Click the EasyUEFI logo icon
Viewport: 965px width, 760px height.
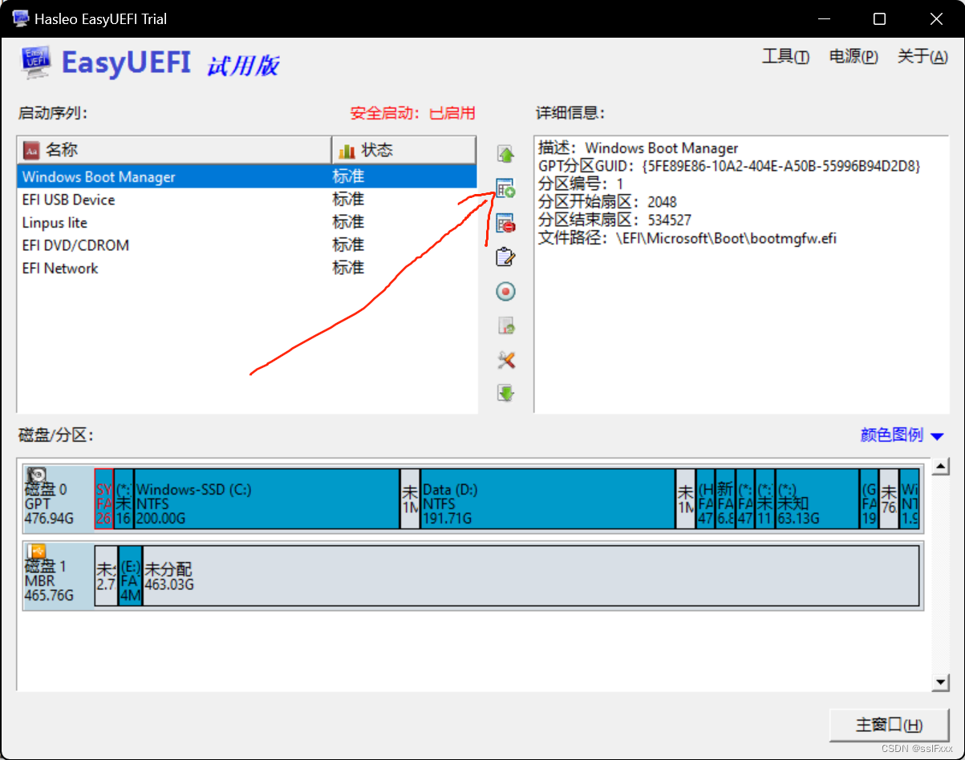36,62
